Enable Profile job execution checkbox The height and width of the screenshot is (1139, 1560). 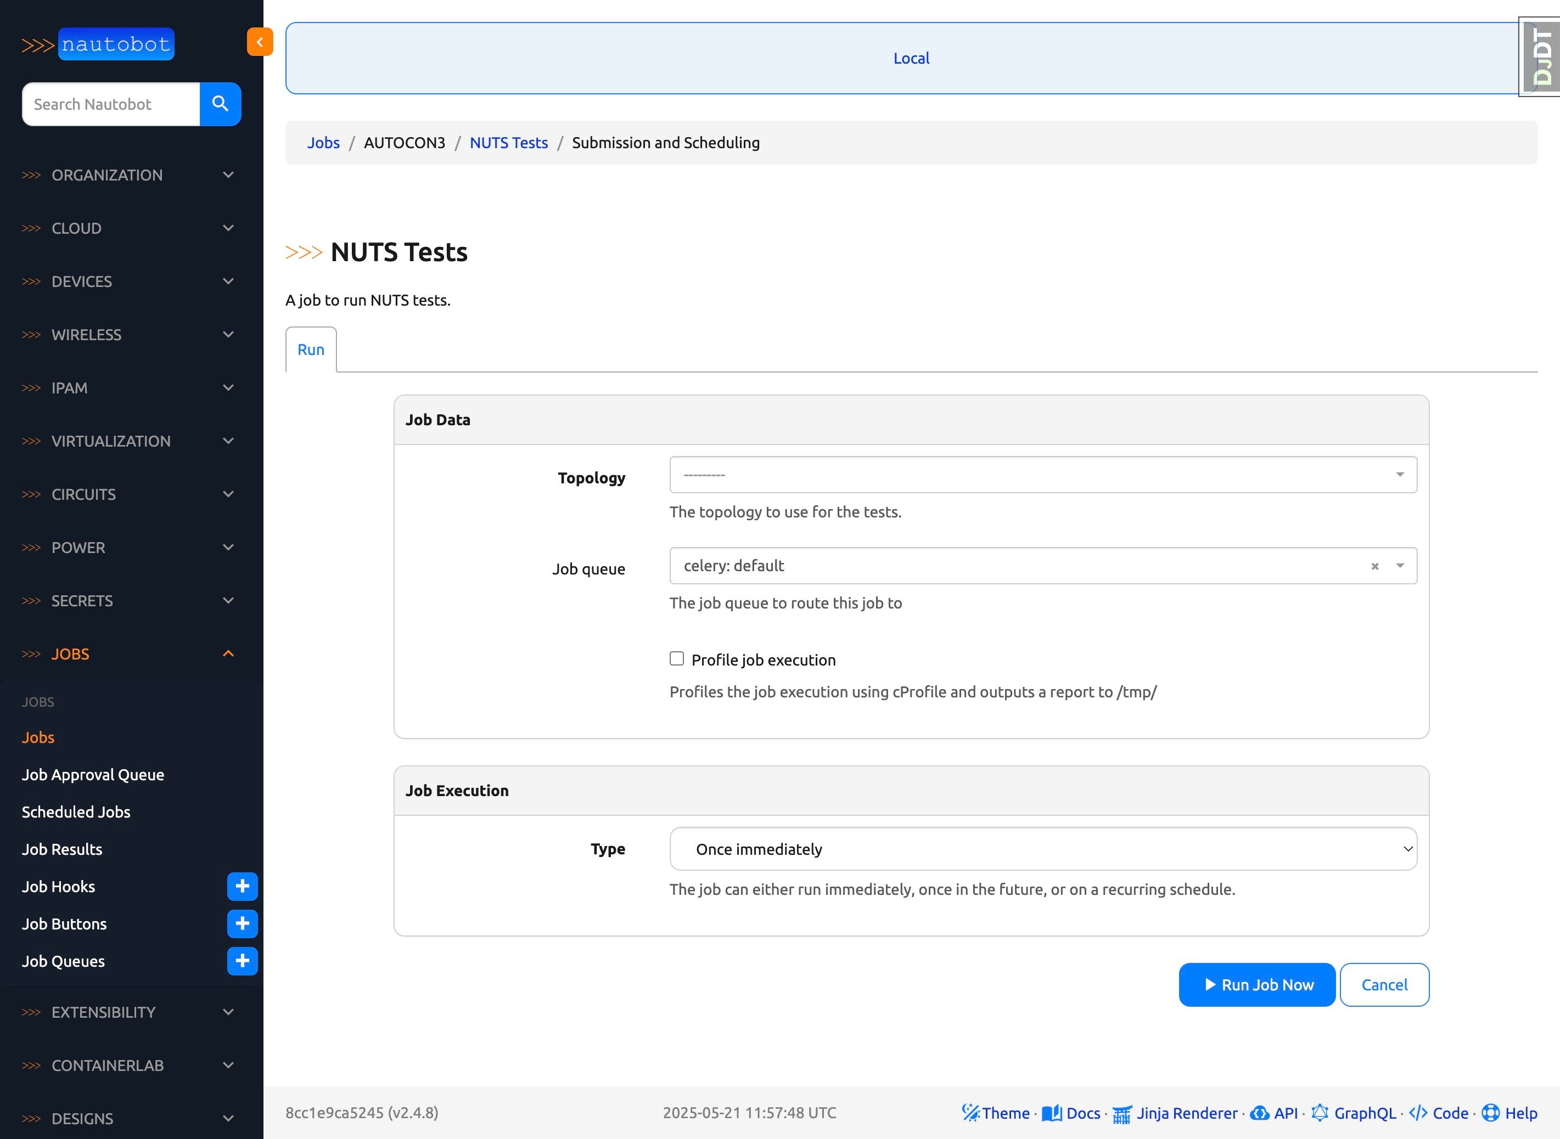(x=677, y=659)
